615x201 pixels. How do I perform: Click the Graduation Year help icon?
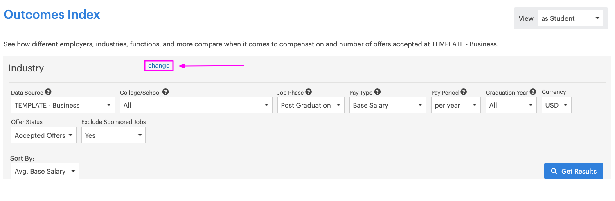tap(533, 92)
